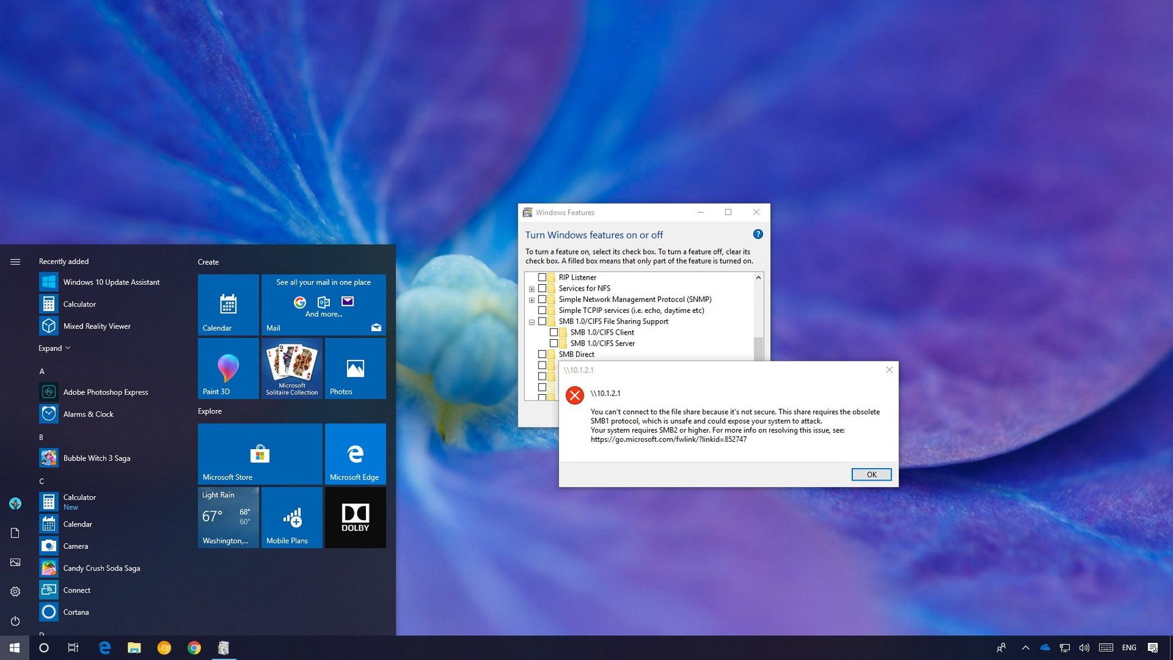Viewport: 1173px width, 660px height.
Task: Check the SMB 1.0/CIFS Client checkbox
Action: click(x=554, y=332)
